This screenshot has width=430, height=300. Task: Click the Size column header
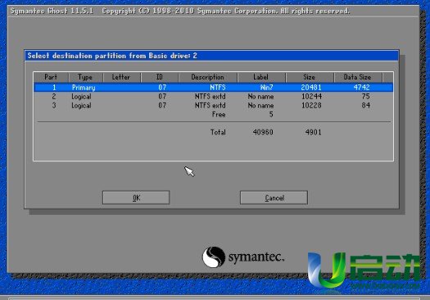[x=310, y=77]
